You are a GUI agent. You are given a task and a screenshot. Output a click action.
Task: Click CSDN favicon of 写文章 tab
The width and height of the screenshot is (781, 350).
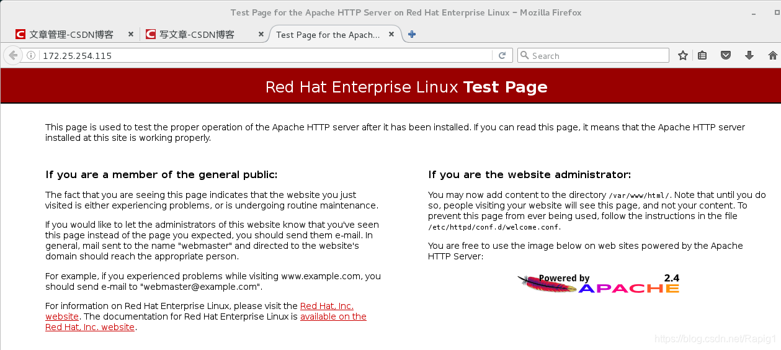[x=151, y=35]
